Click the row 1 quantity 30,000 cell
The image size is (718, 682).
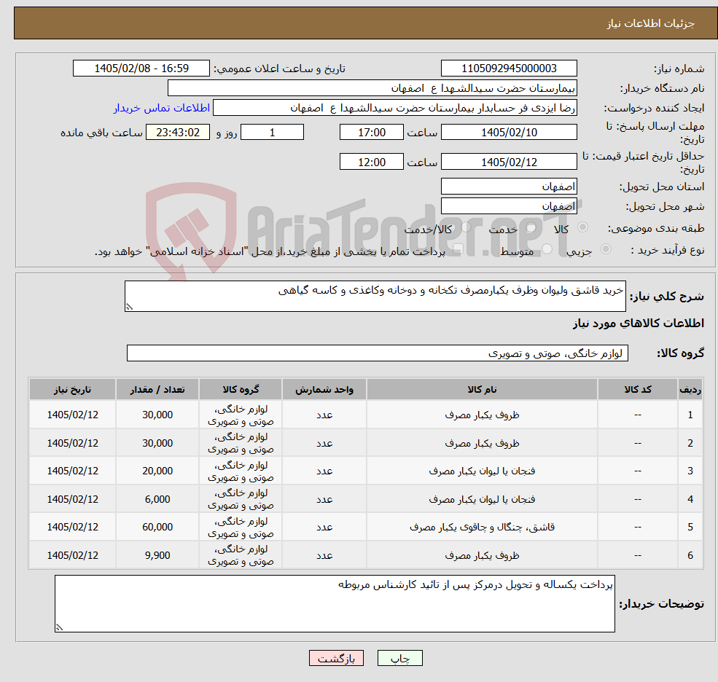pyautogui.click(x=157, y=415)
